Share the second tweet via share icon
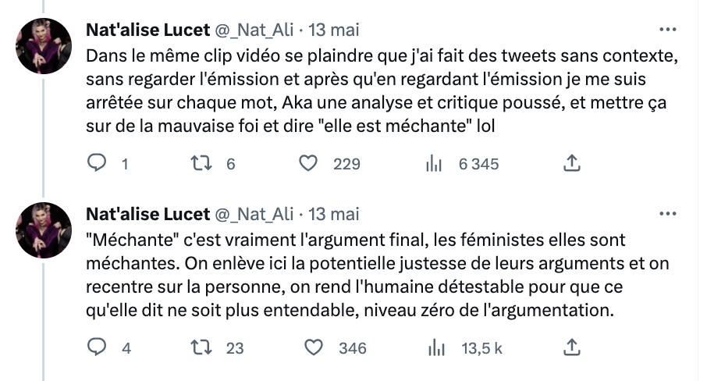The width and height of the screenshot is (707, 381). coord(572,347)
